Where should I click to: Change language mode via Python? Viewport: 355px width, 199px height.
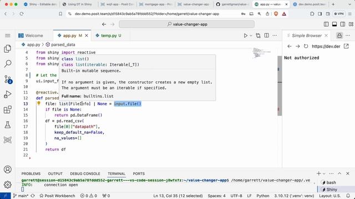point(263,196)
